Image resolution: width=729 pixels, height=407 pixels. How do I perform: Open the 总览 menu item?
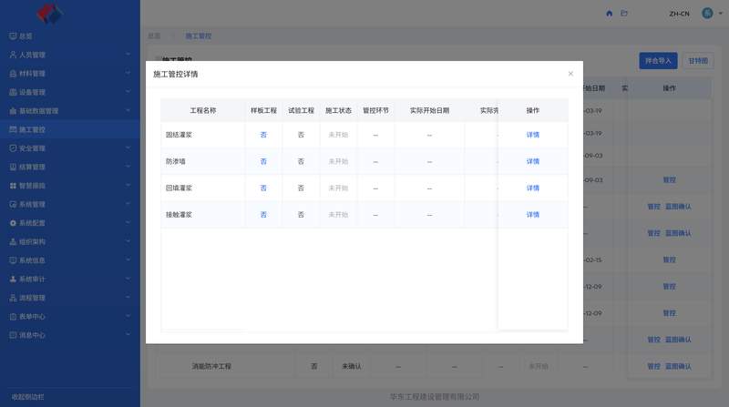coord(70,36)
